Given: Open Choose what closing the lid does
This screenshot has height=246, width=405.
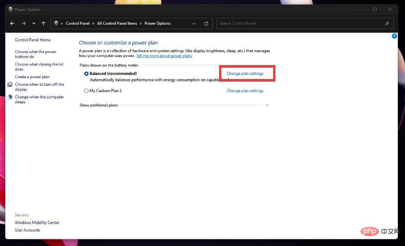Looking at the screenshot, I should pos(39,67).
